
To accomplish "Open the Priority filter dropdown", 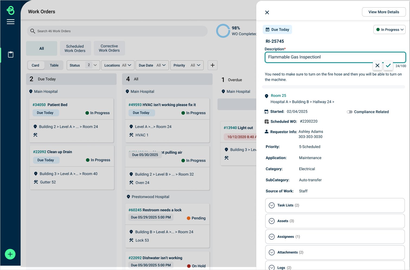I will (187, 65).
